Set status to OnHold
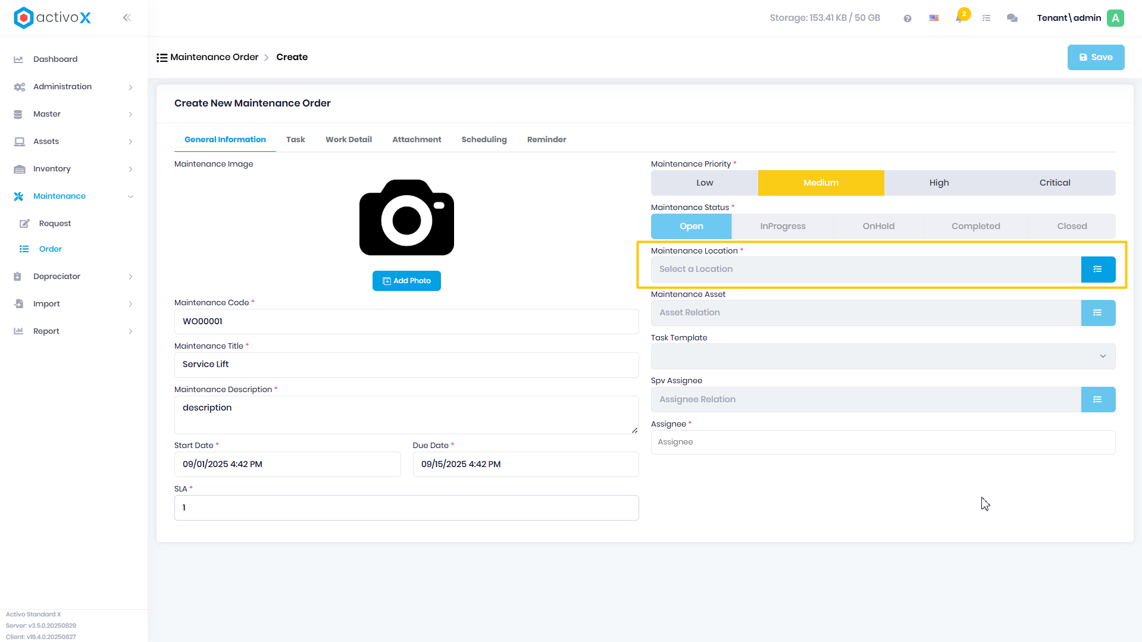The height and width of the screenshot is (642, 1142). [x=878, y=227]
